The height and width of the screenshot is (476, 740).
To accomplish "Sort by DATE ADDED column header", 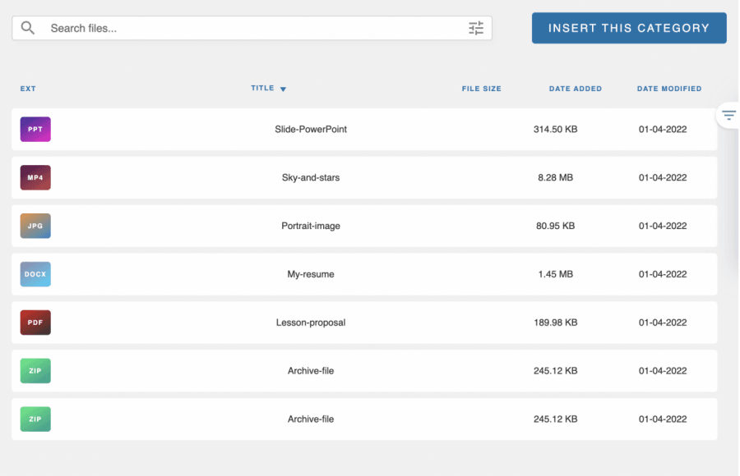I will click(575, 89).
